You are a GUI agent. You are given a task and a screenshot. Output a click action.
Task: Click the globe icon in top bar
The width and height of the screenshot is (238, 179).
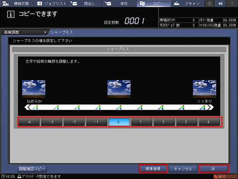click(209, 3)
